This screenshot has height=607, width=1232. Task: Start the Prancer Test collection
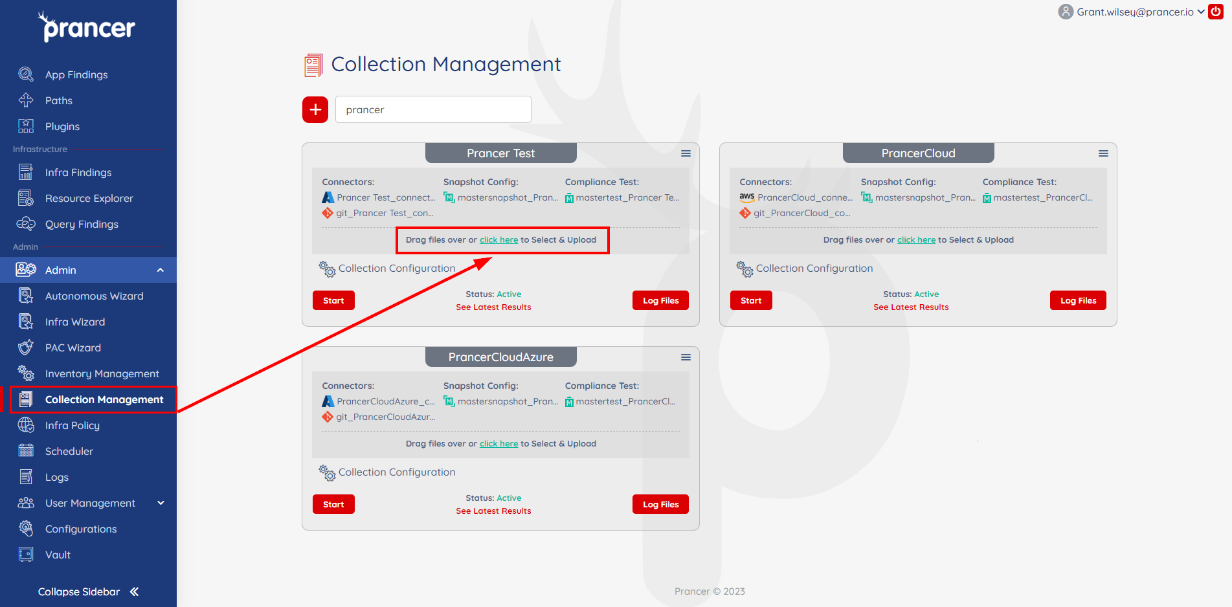point(333,300)
